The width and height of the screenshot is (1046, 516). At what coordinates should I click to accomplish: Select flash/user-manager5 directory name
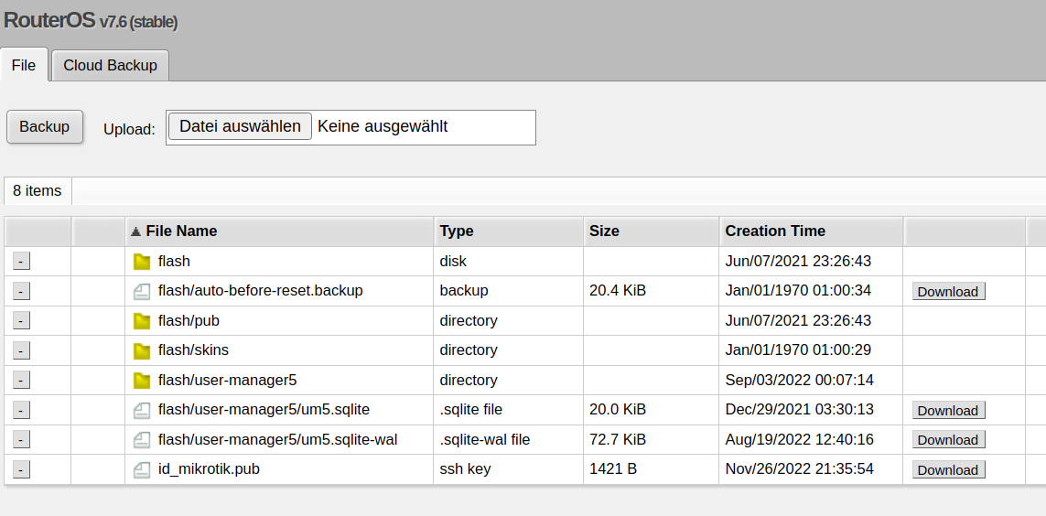click(x=228, y=380)
